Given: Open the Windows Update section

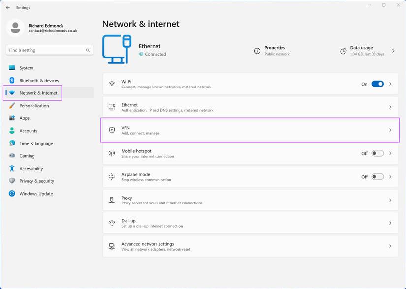Looking at the screenshot, I should 35,194.
